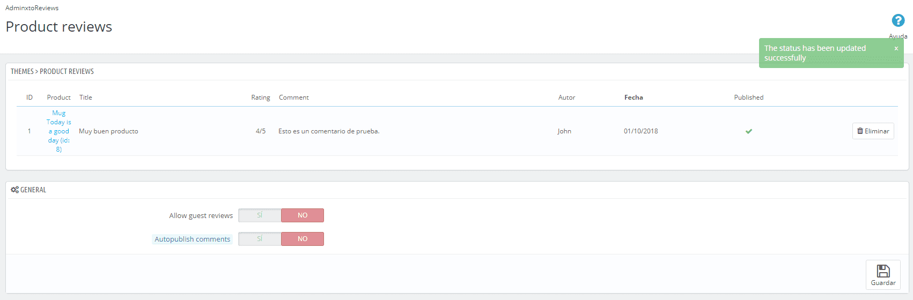Viewport: 913px width, 300px height.
Task: Set Autopublish comments to SÍ
Action: [260, 239]
